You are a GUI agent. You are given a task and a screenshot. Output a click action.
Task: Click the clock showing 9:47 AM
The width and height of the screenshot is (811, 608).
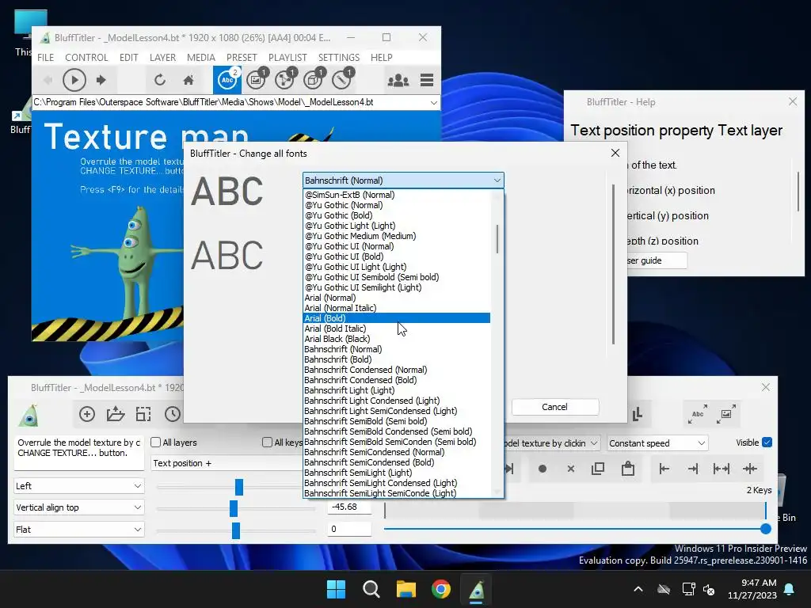759,583
